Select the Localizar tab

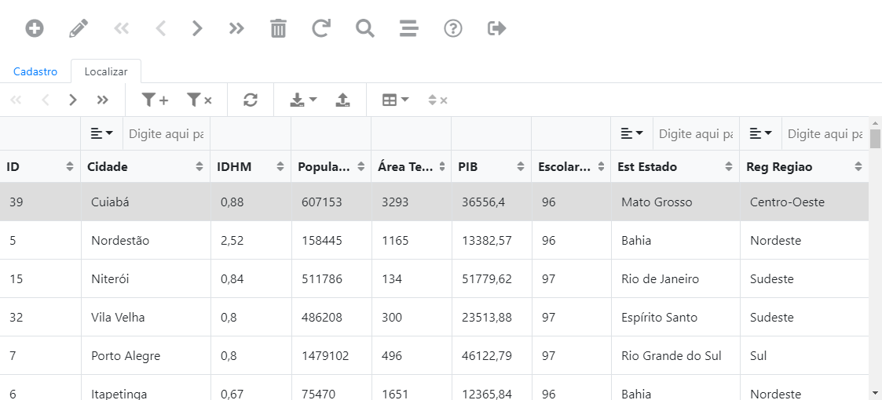[x=106, y=71]
